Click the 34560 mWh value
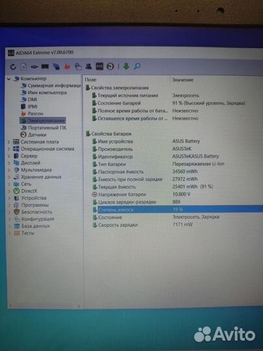Screen dimensions: 263x351 click(x=185, y=172)
